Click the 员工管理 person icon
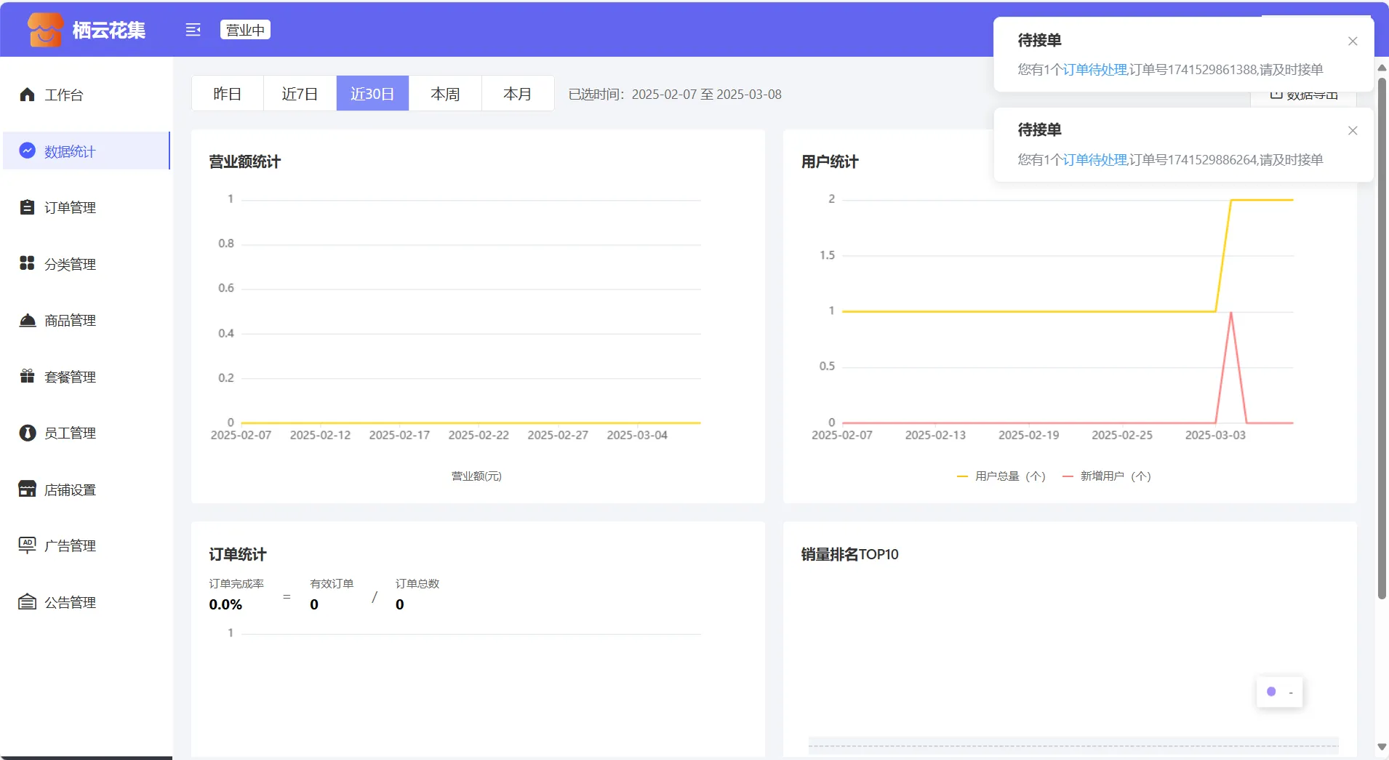This screenshot has height=760, width=1389. pos(27,433)
